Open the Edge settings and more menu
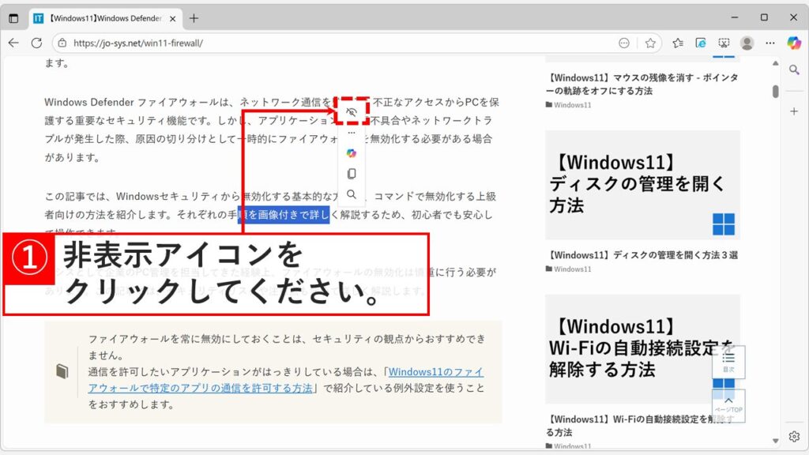 coord(769,43)
